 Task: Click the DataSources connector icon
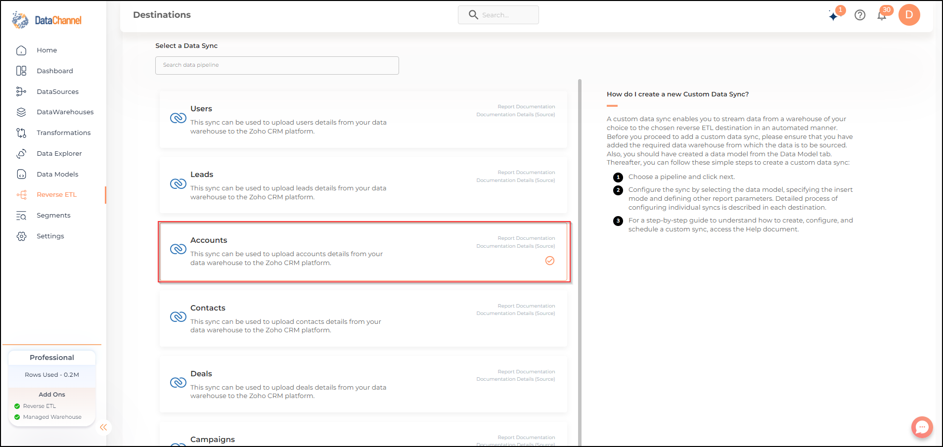point(21,91)
